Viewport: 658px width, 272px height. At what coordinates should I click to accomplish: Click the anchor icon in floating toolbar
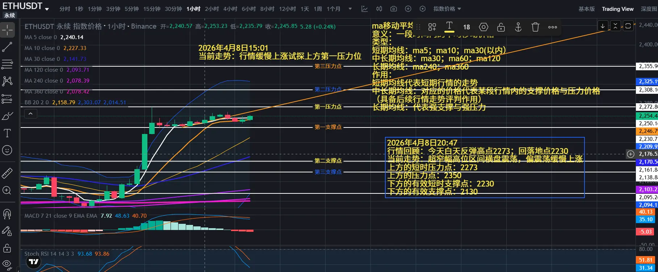(x=518, y=27)
